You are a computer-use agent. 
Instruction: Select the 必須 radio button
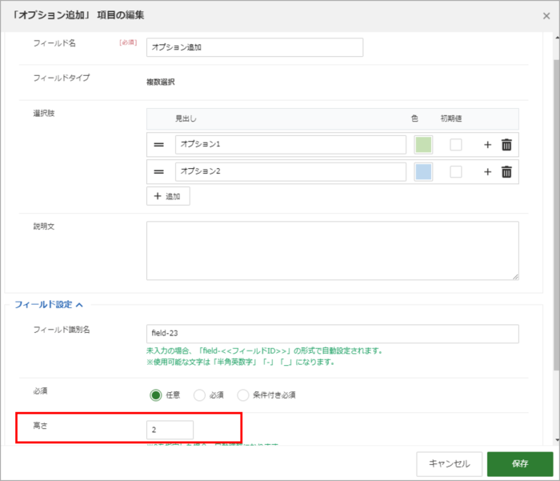pos(199,395)
